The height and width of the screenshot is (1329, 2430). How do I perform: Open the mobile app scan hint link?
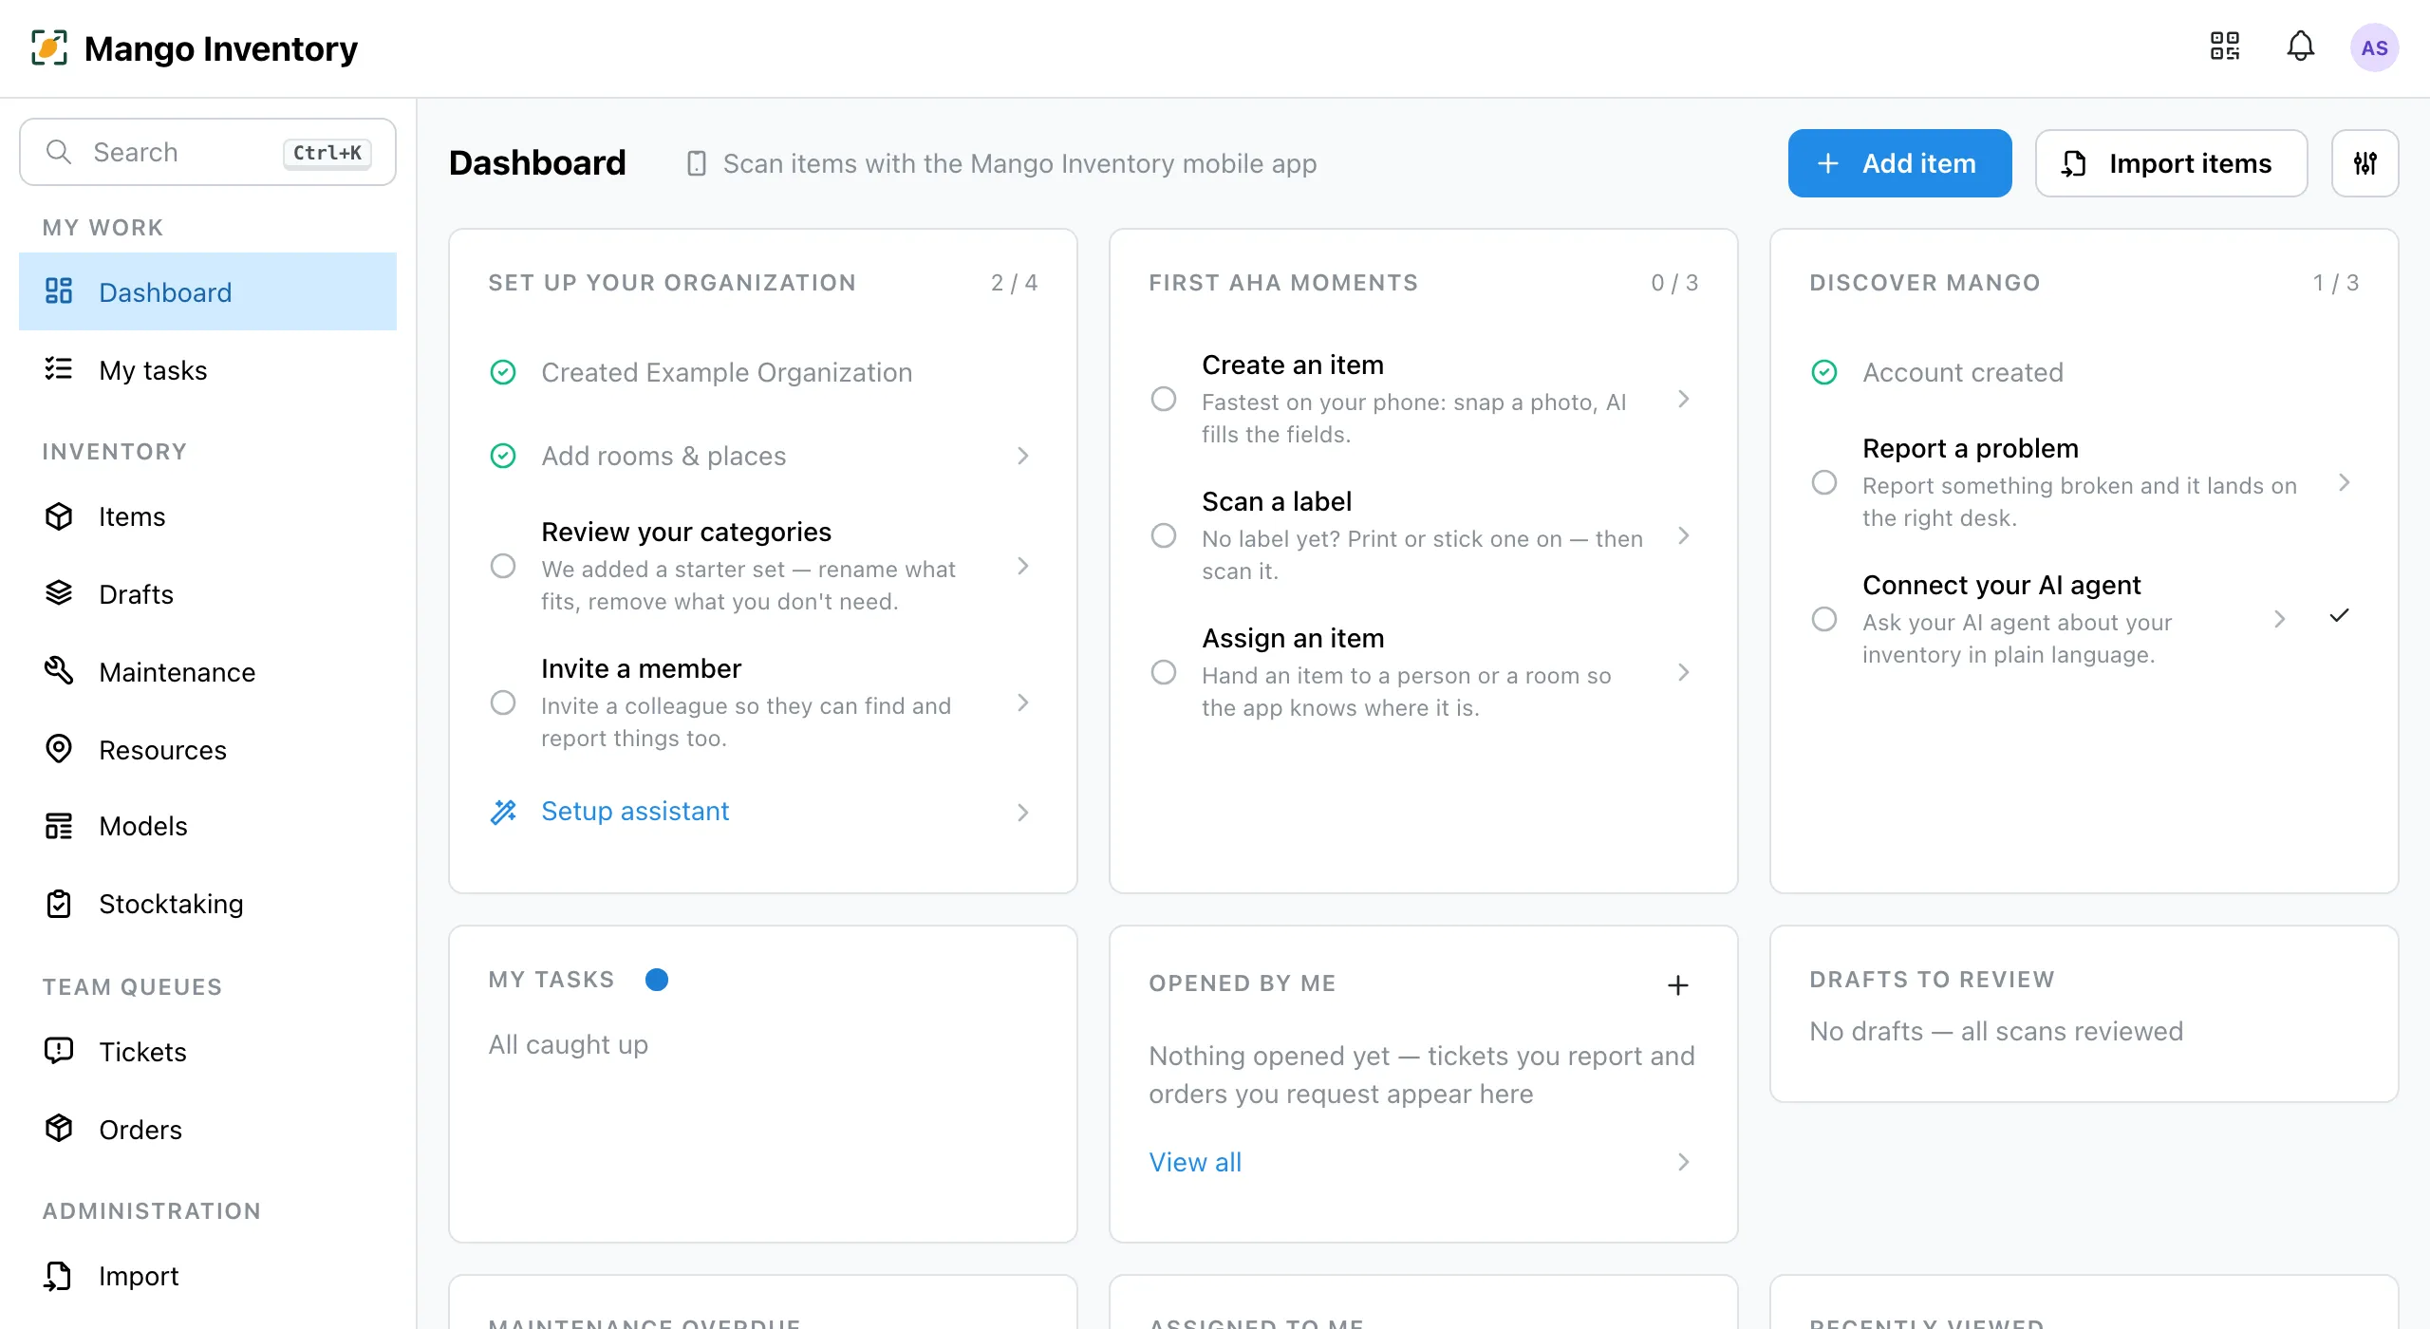point(1001,163)
